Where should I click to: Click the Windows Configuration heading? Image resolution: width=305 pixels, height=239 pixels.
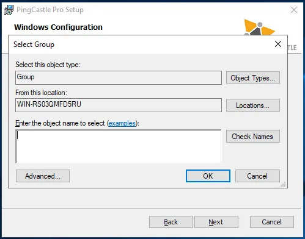[x=58, y=27]
